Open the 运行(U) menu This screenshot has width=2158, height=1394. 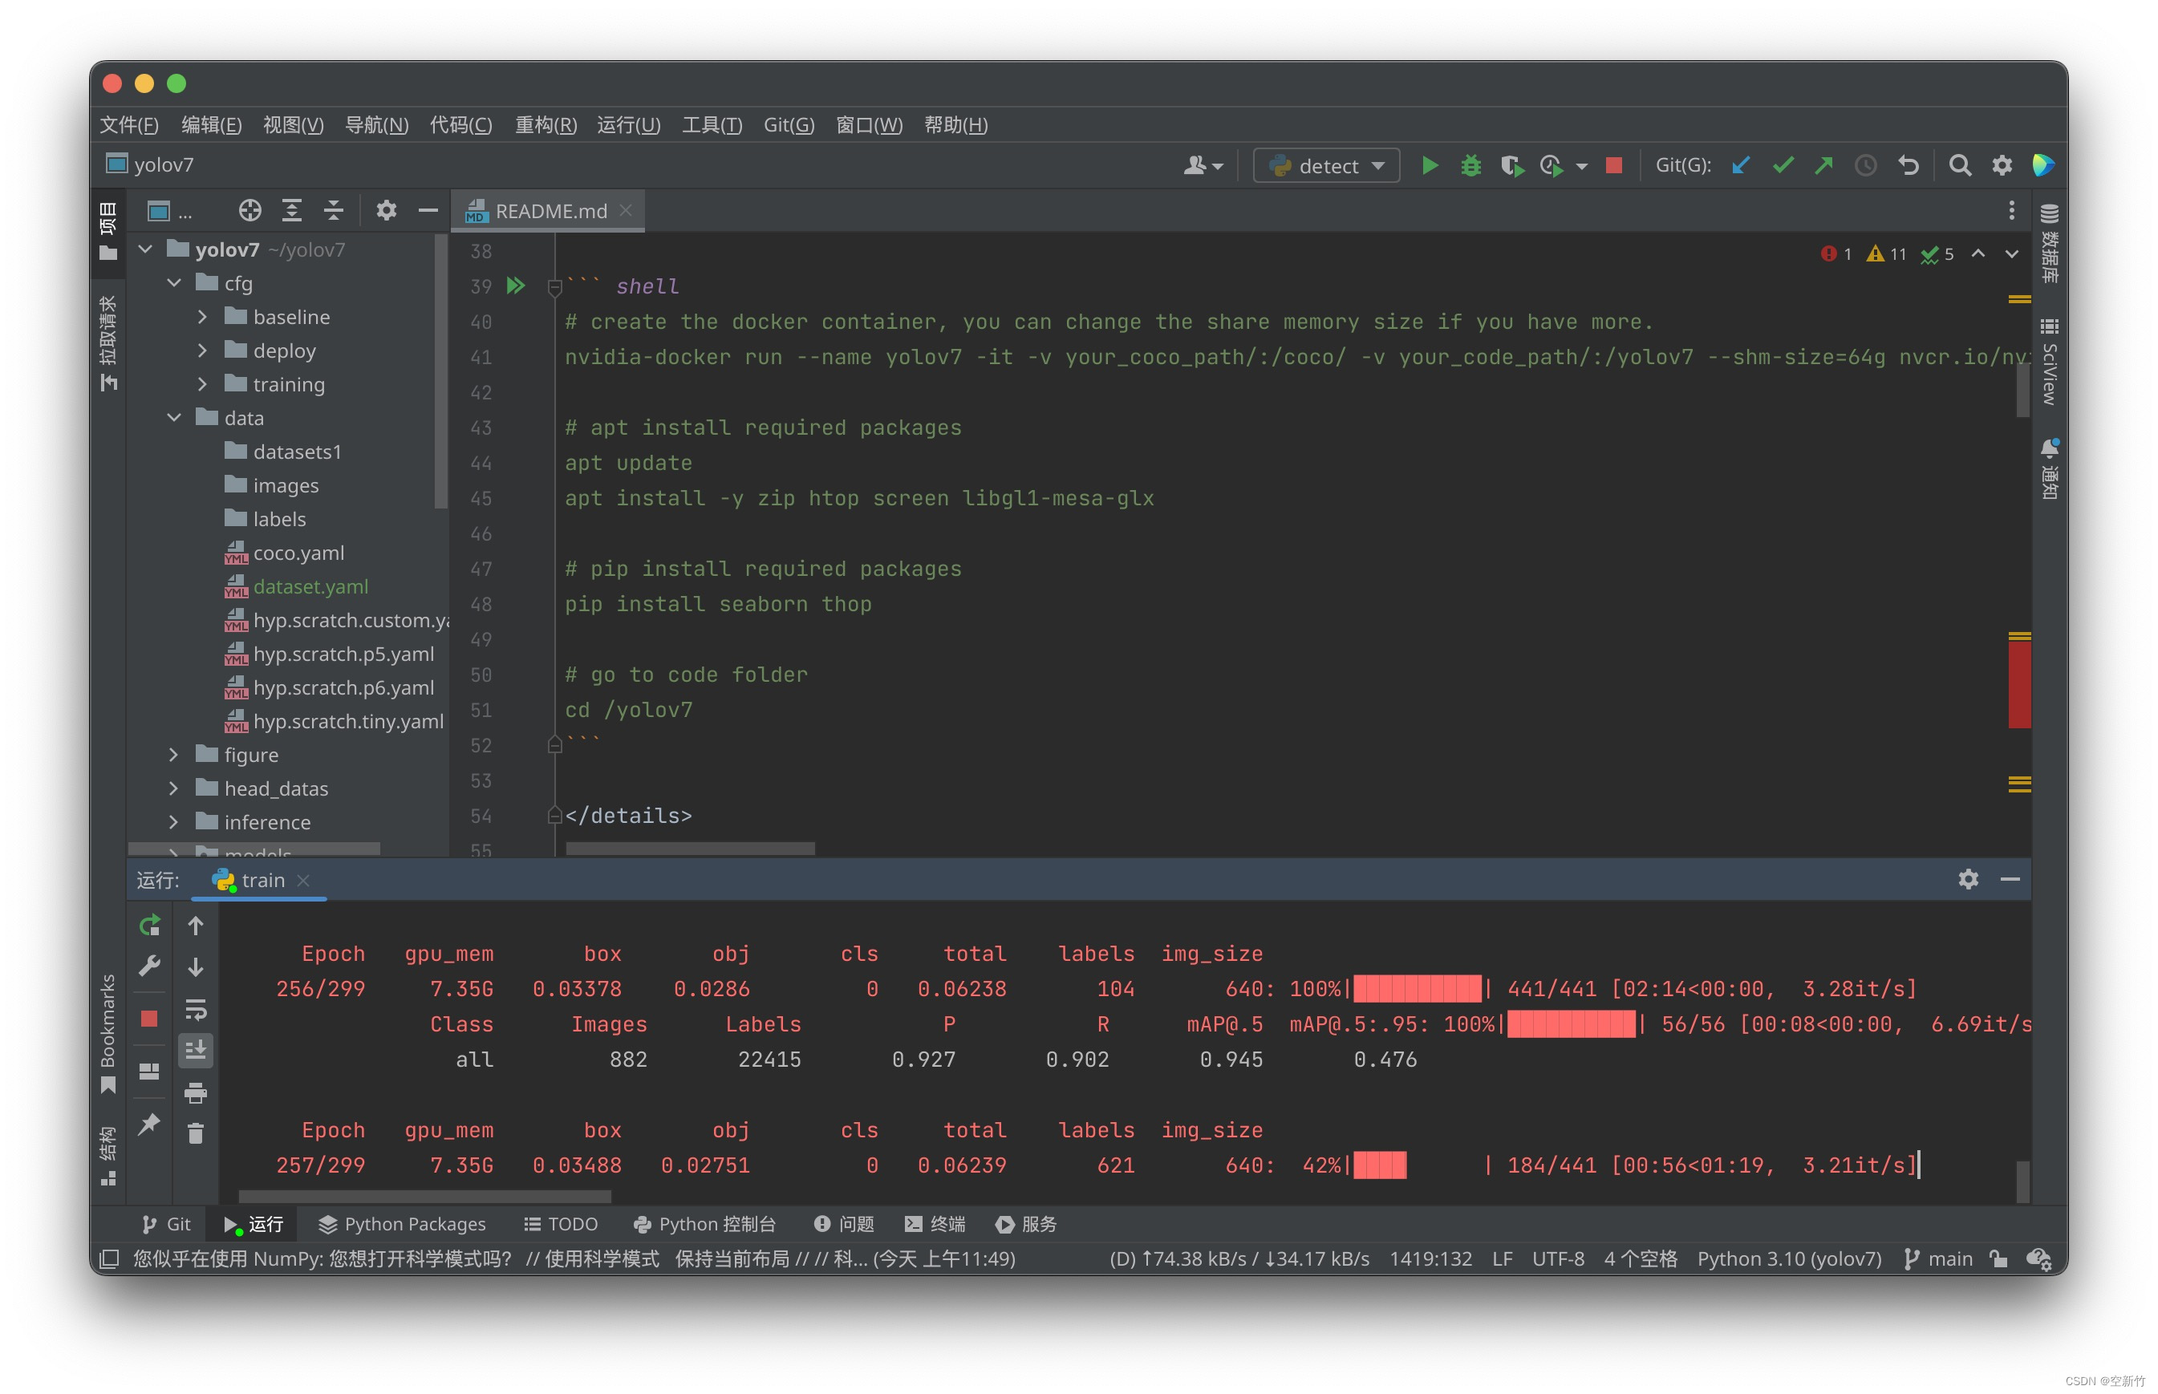628,125
